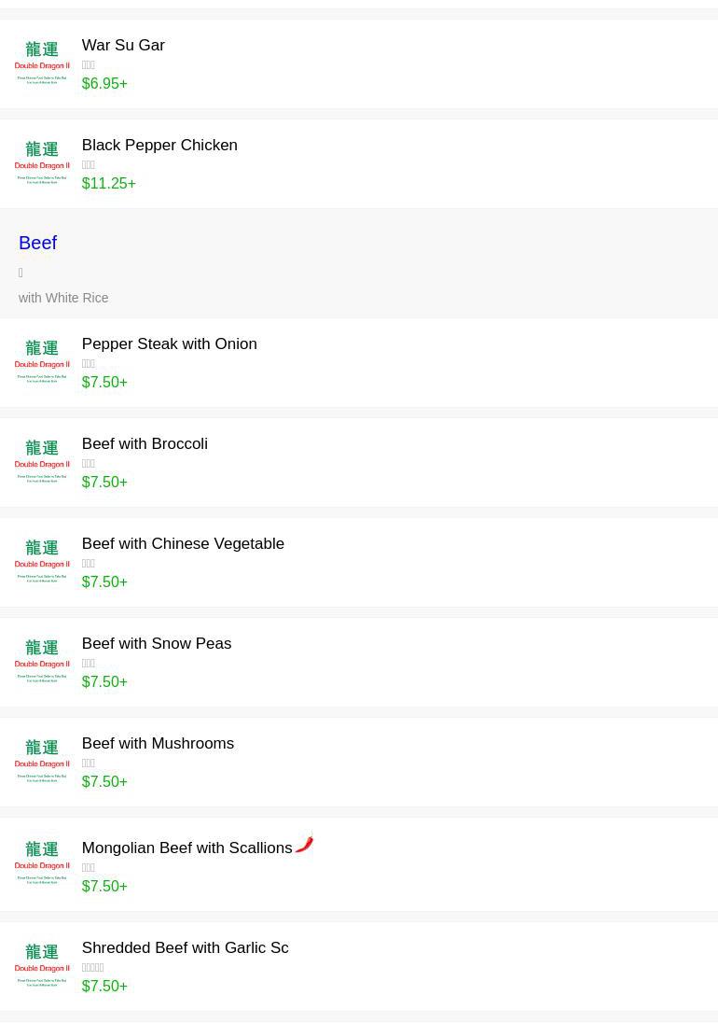Pick the Beef with Snow Peas item
The image size is (718, 1023).
157,644
